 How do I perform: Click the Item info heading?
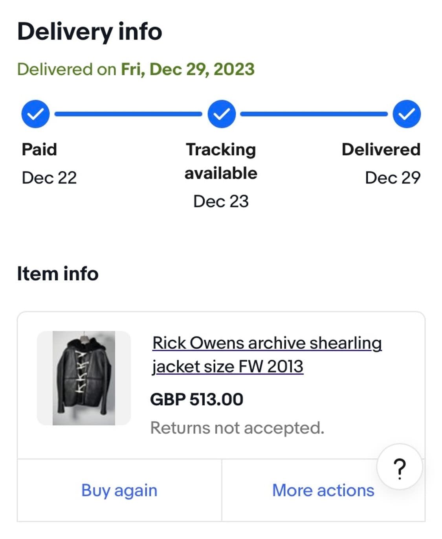click(x=58, y=274)
